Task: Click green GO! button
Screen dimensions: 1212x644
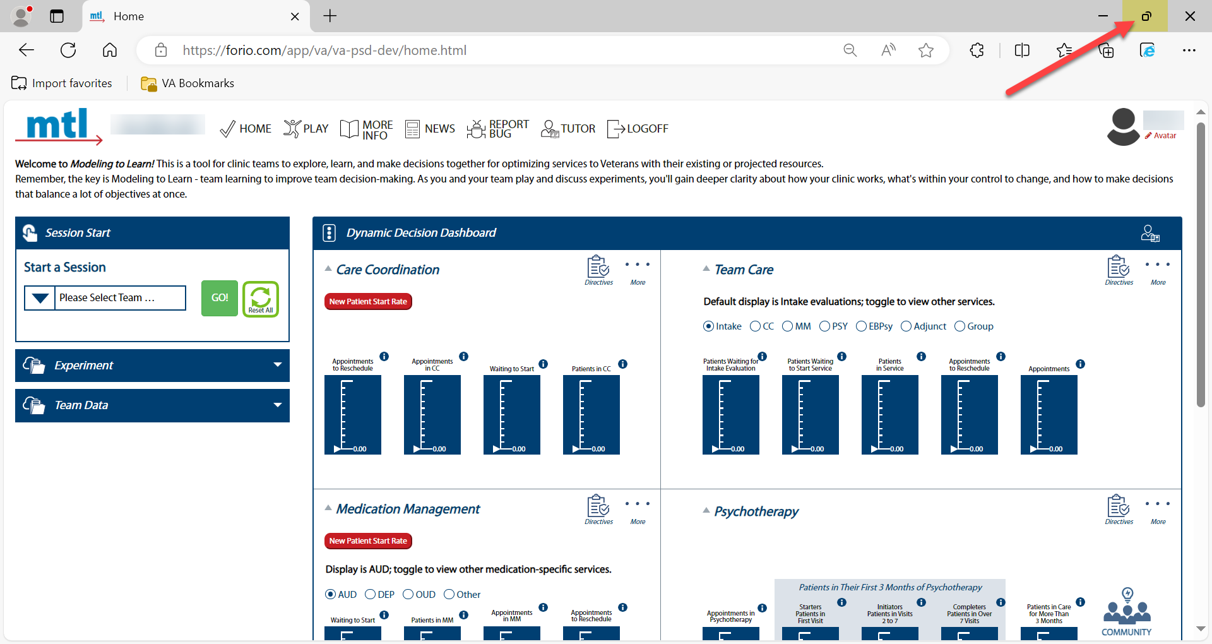Action: coord(220,298)
